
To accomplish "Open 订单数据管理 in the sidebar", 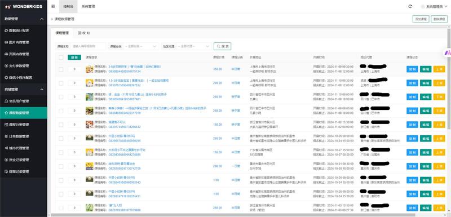I will pyautogui.click(x=24, y=136).
